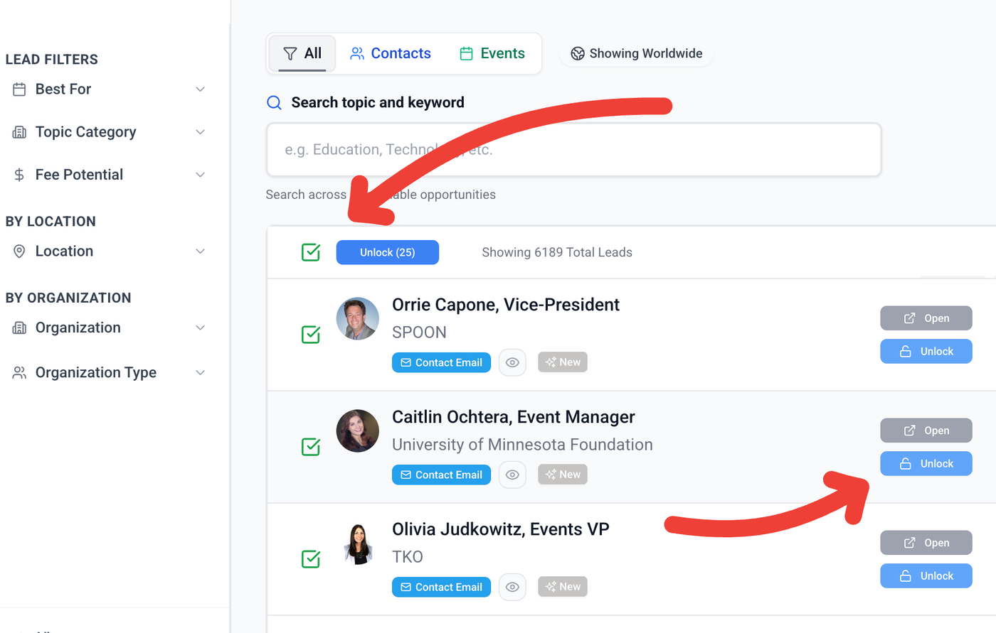996x633 pixels.
Task: Click the globe icon beside Showing Worldwide
Action: 578,54
